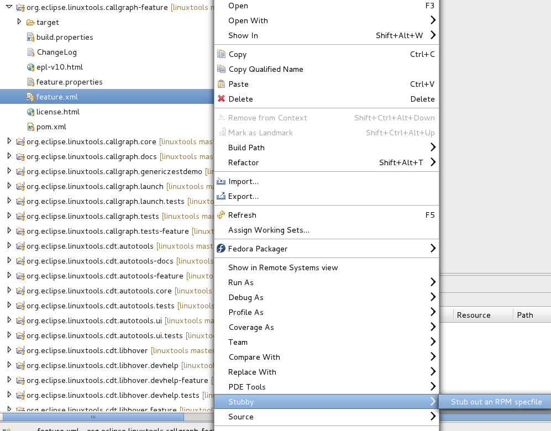The width and height of the screenshot is (551, 431).
Task: Select the feature.xml tree row
Action: [x=107, y=97]
